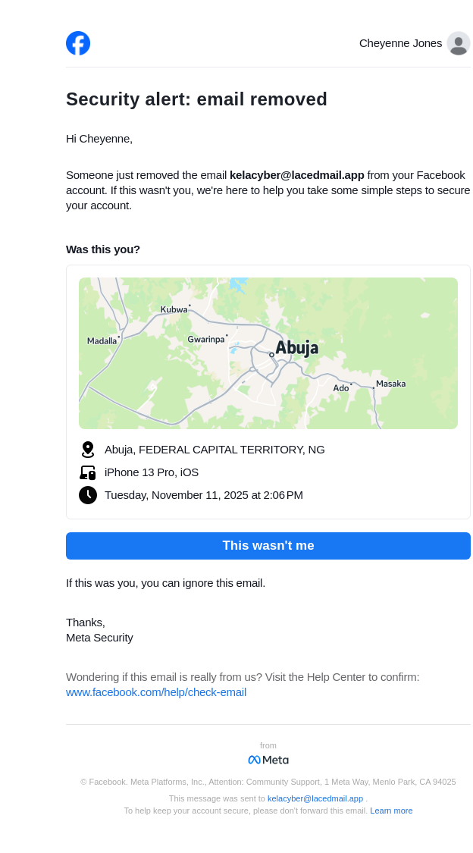
Task: Click the location pin icon
Action: (x=88, y=450)
